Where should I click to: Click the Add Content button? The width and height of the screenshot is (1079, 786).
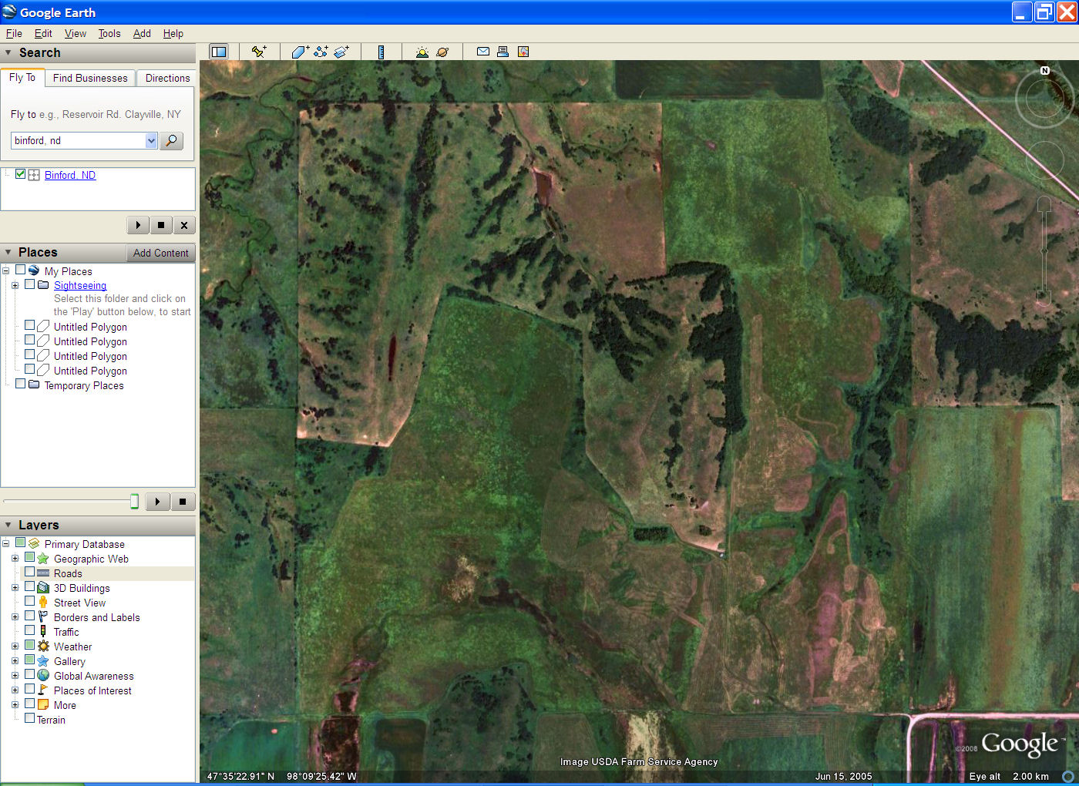point(160,253)
